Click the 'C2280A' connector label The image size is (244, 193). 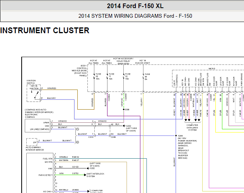(109, 97)
